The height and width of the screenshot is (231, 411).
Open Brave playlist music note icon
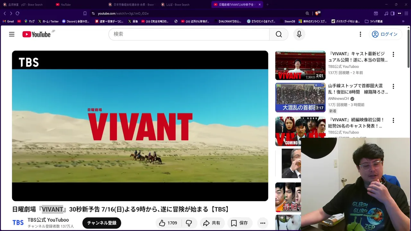coord(386,13)
